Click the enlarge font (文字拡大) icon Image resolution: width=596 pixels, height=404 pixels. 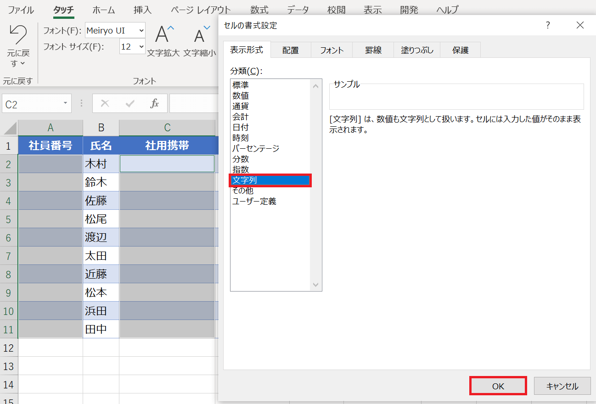164,34
